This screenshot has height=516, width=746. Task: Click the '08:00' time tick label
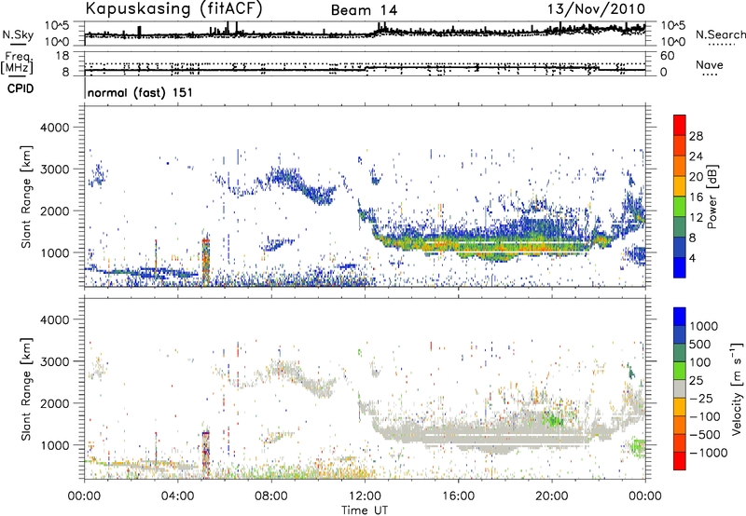point(271,496)
